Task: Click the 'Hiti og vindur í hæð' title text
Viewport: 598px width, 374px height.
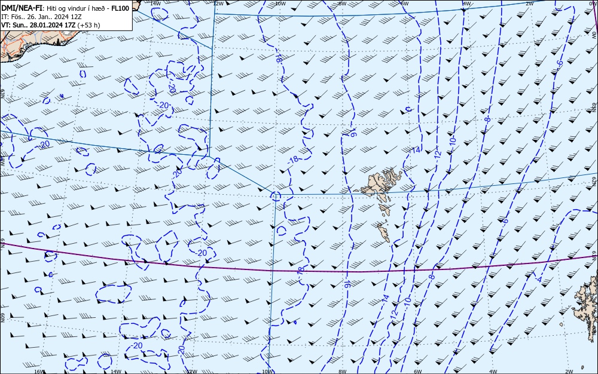Action: 75,8
